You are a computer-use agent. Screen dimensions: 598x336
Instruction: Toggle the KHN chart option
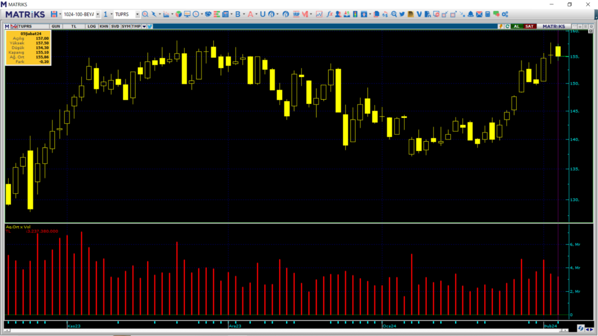pos(103,26)
